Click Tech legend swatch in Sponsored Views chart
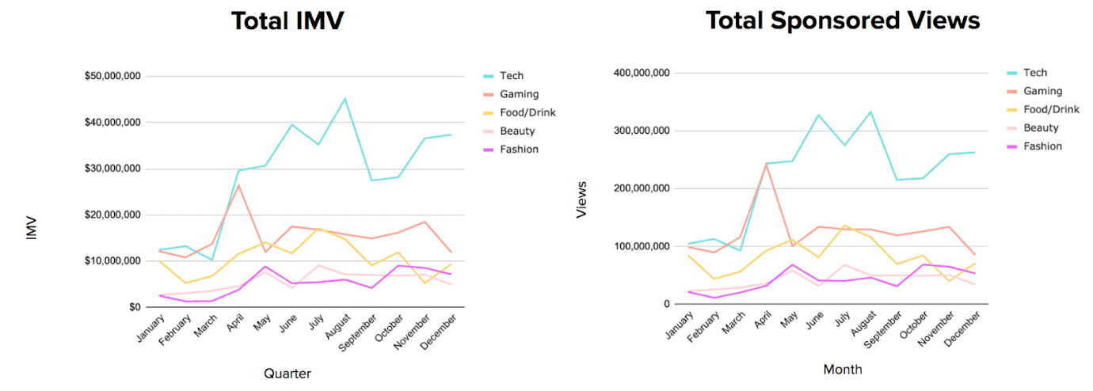 1013,73
